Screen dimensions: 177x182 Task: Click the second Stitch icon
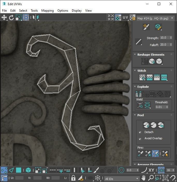[x=149, y=77]
